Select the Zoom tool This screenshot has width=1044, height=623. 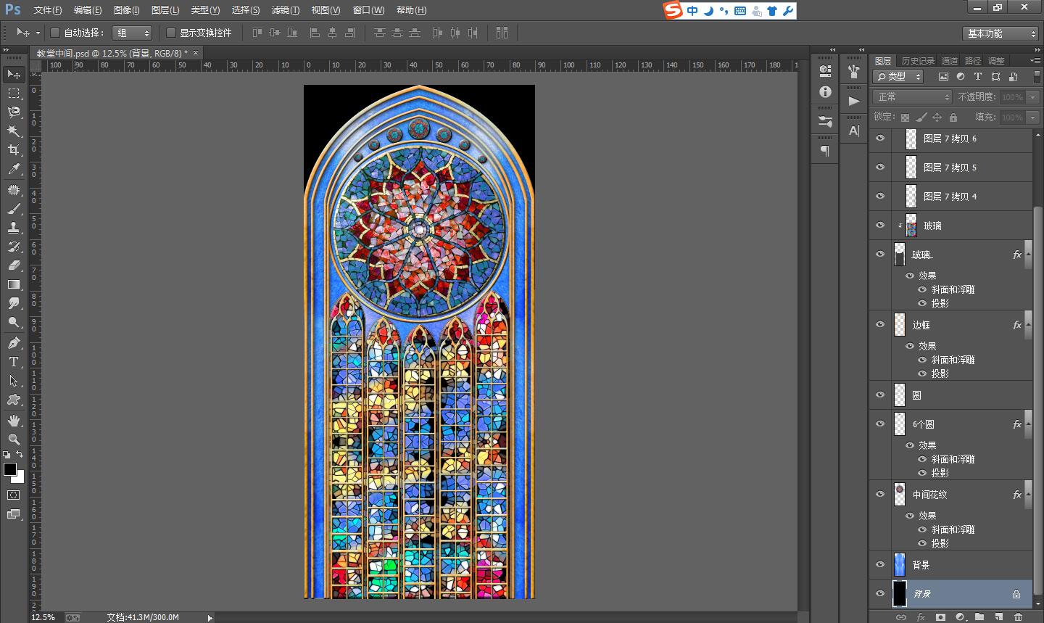coord(14,440)
